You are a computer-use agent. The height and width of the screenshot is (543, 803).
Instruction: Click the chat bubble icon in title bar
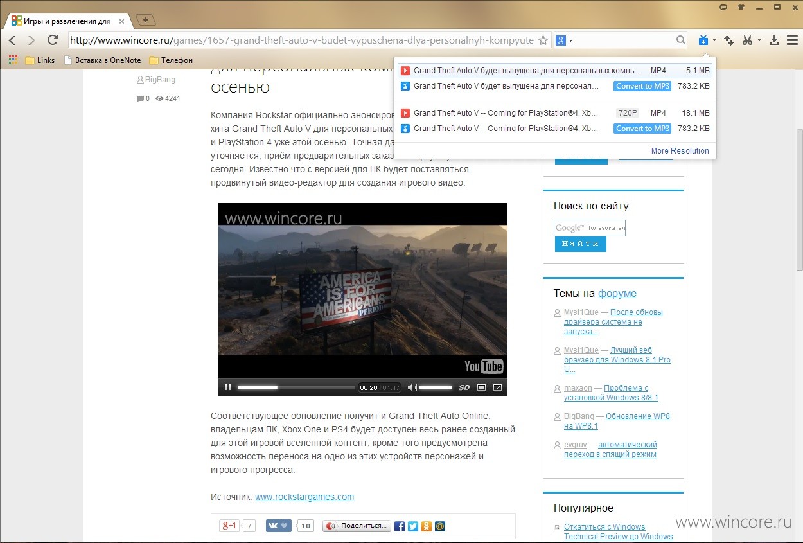point(723,6)
